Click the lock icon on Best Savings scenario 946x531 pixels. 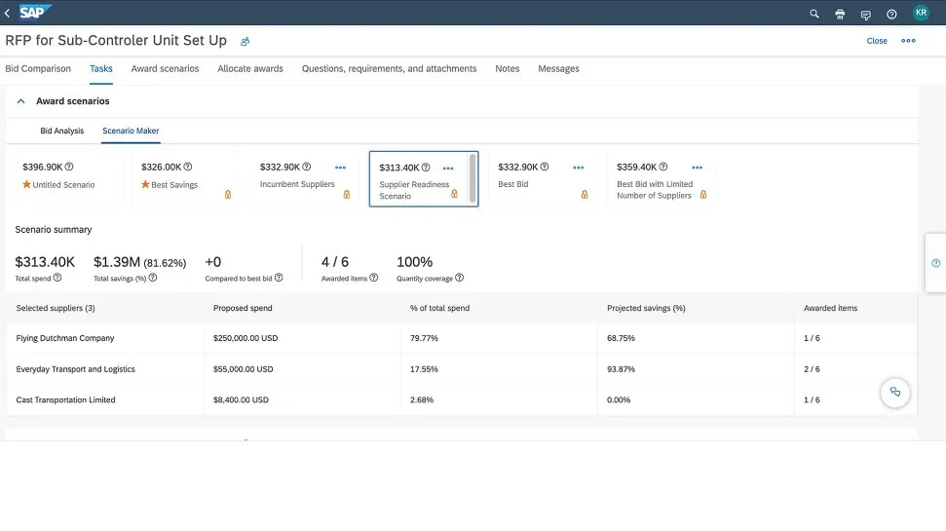[228, 195]
